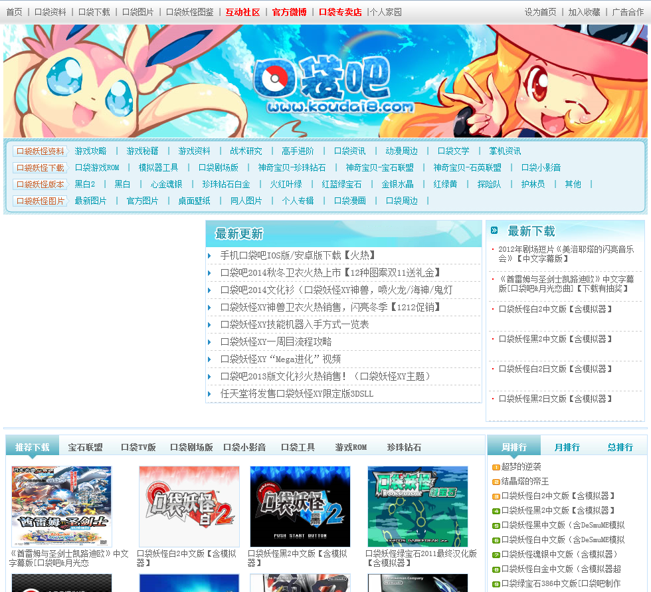Click rank 2 badge beside 结晶塔的帝王

point(496,482)
